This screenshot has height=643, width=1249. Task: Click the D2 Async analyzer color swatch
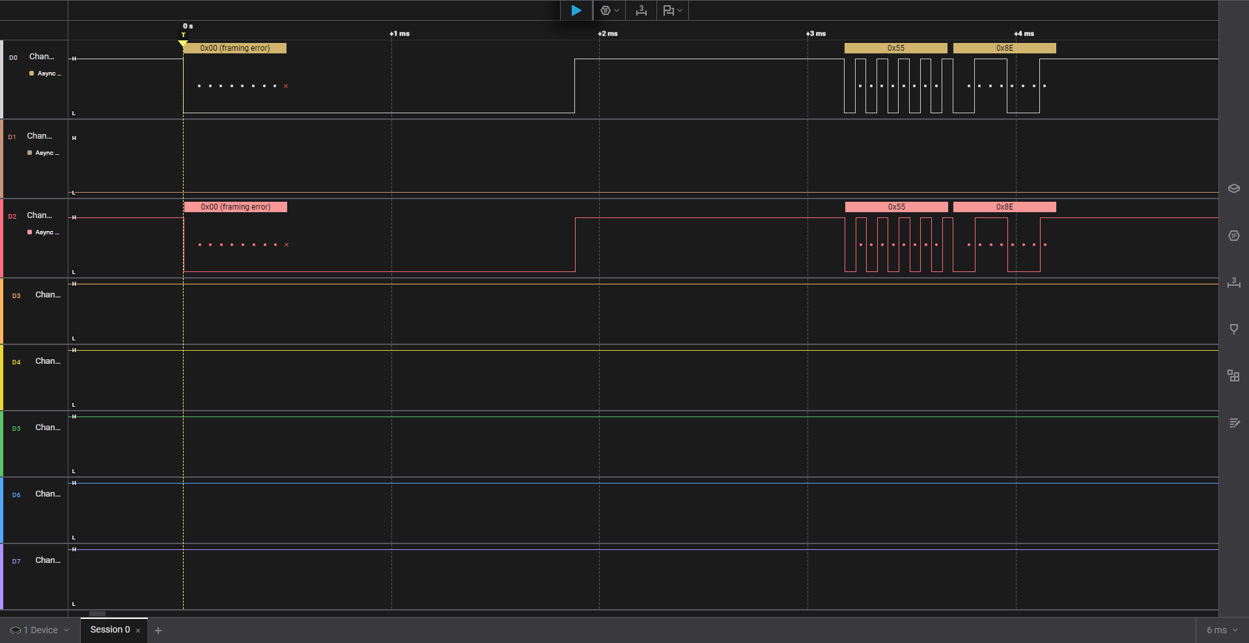click(29, 232)
